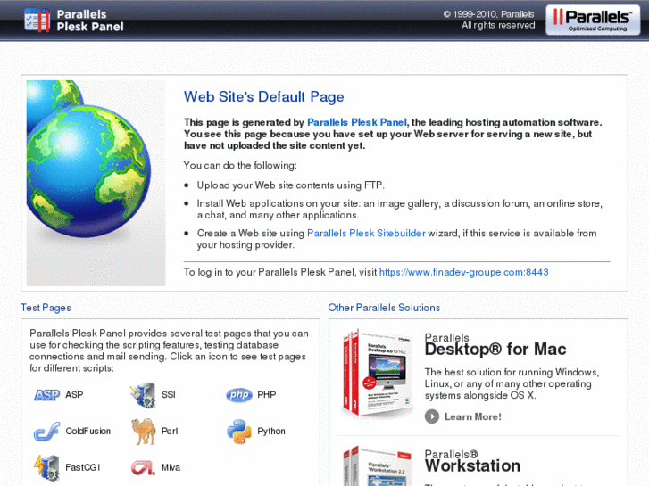The width and height of the screenshot is (649, 486).
Task: Click the Web Site's Default Page heading
Action: 263,97
